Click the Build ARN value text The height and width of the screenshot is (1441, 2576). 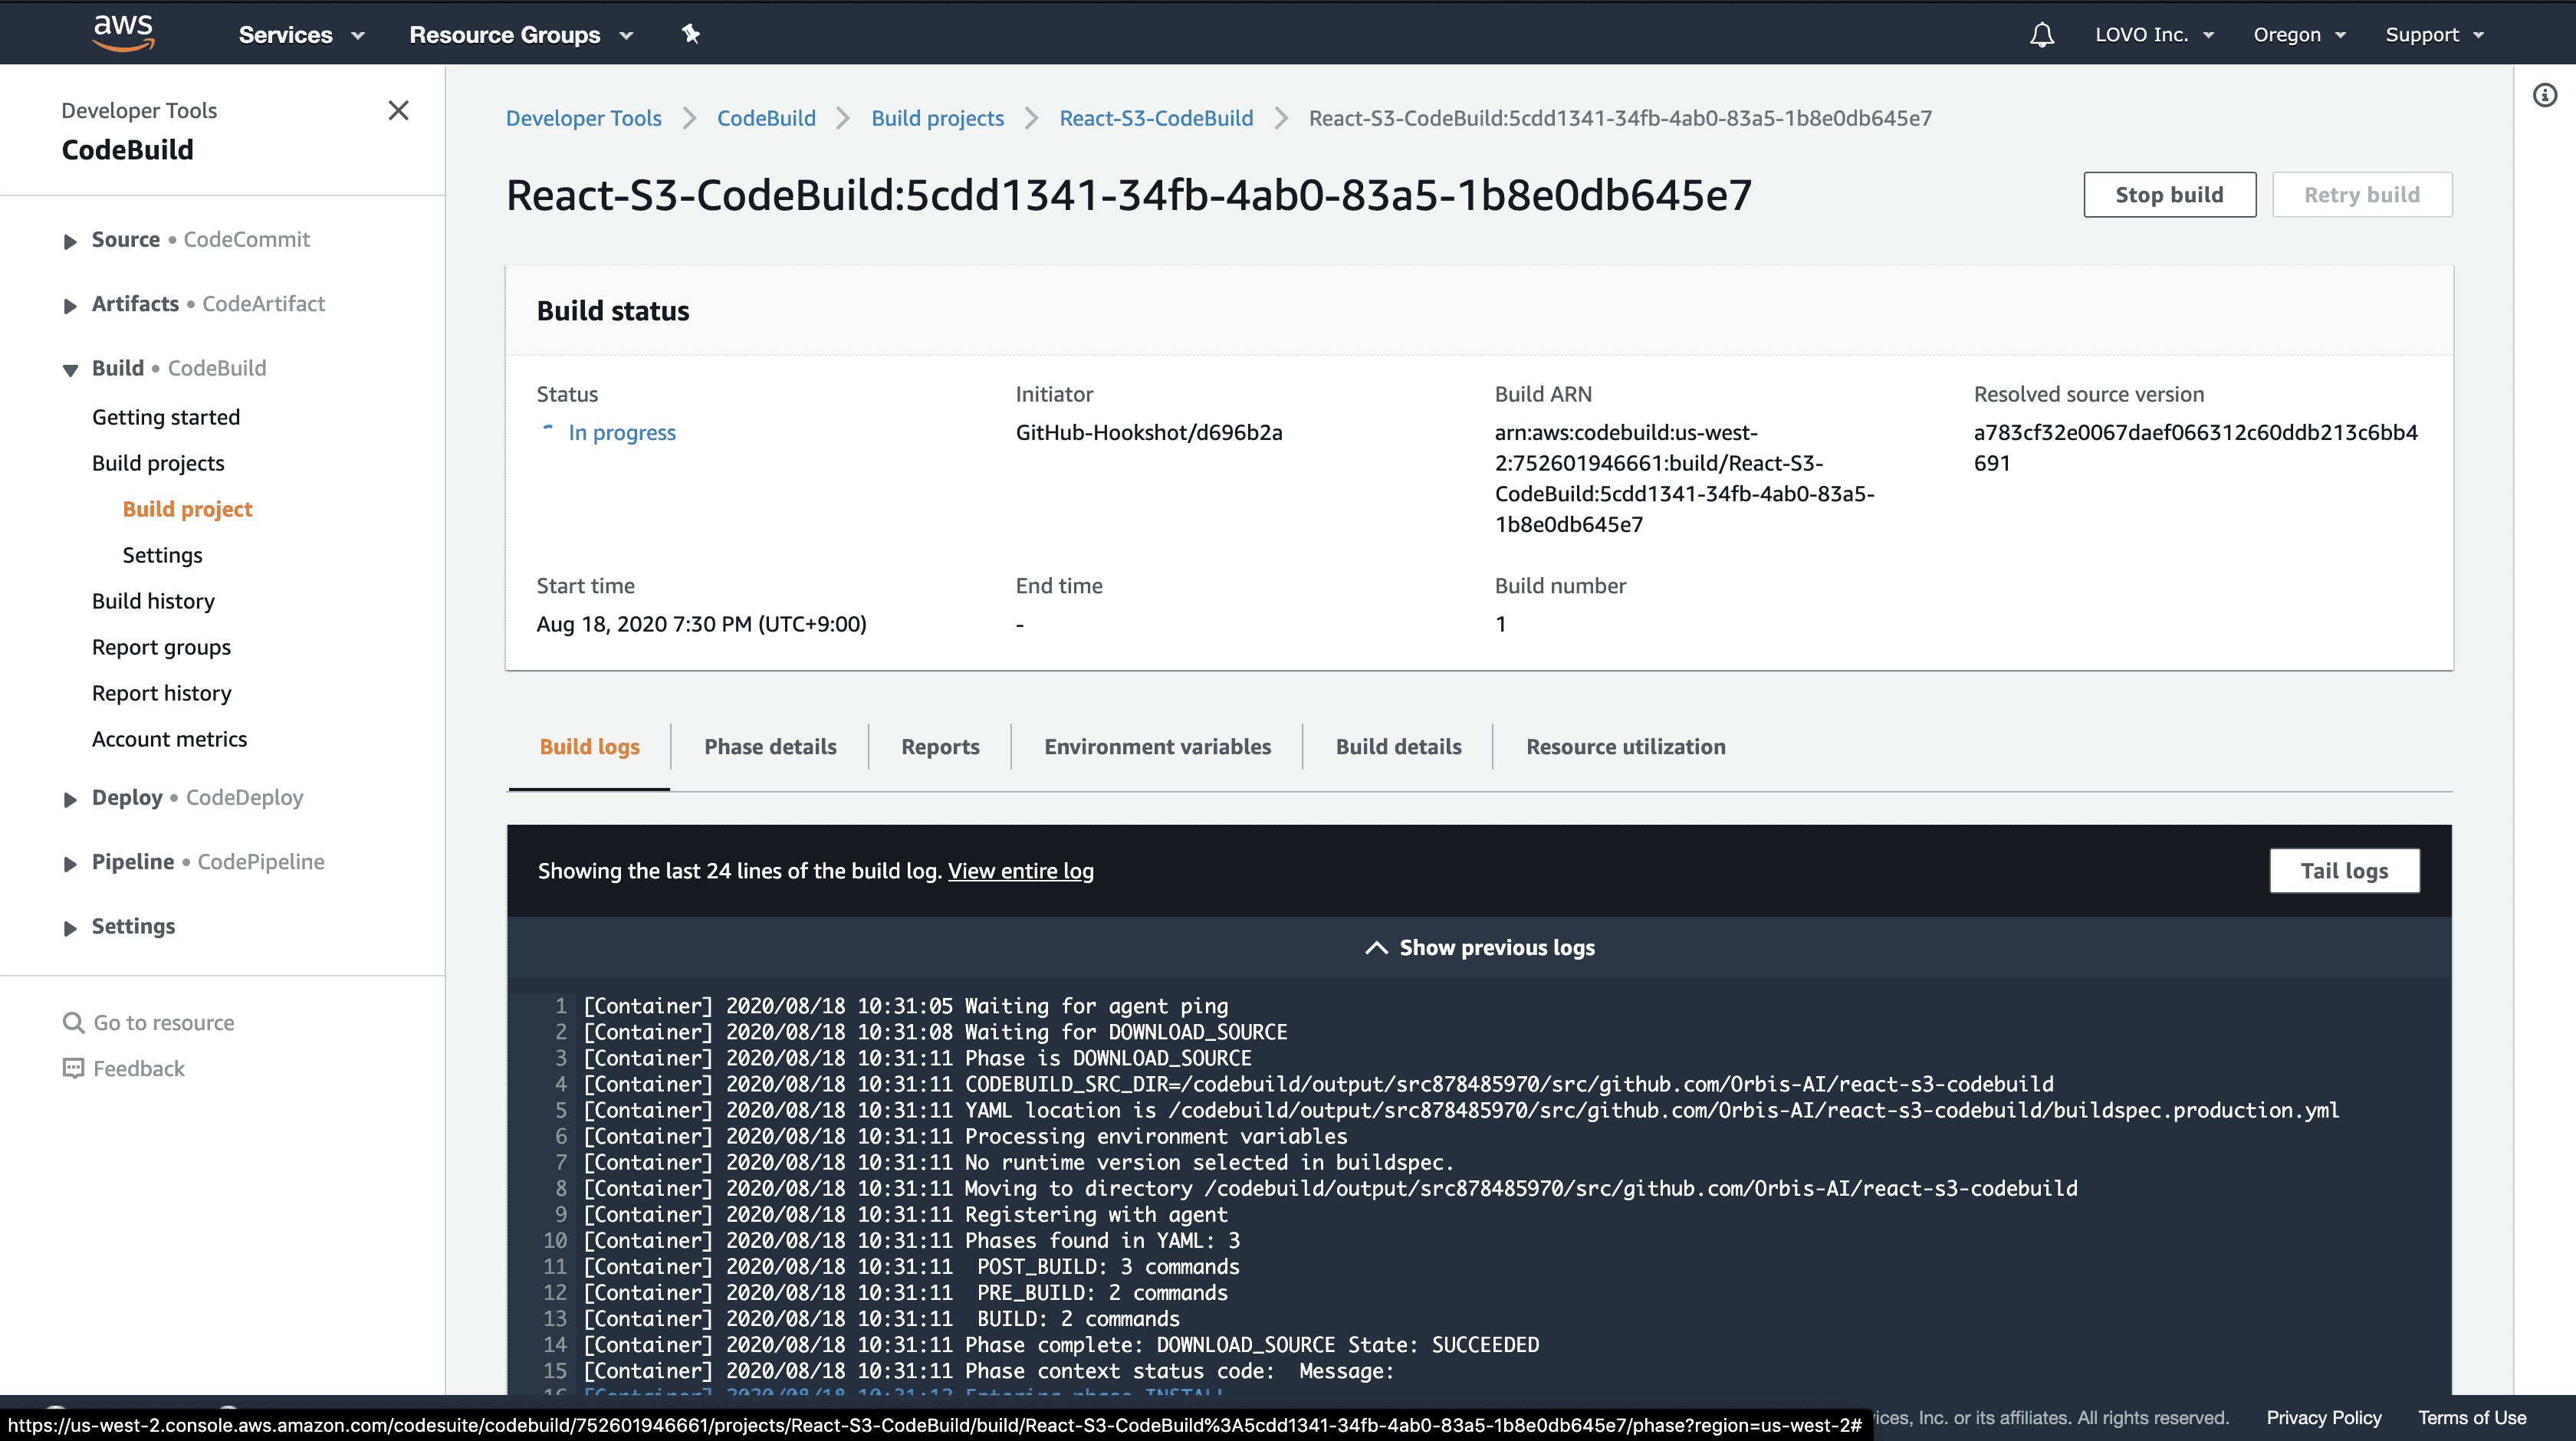click(x=1684, y=479)
